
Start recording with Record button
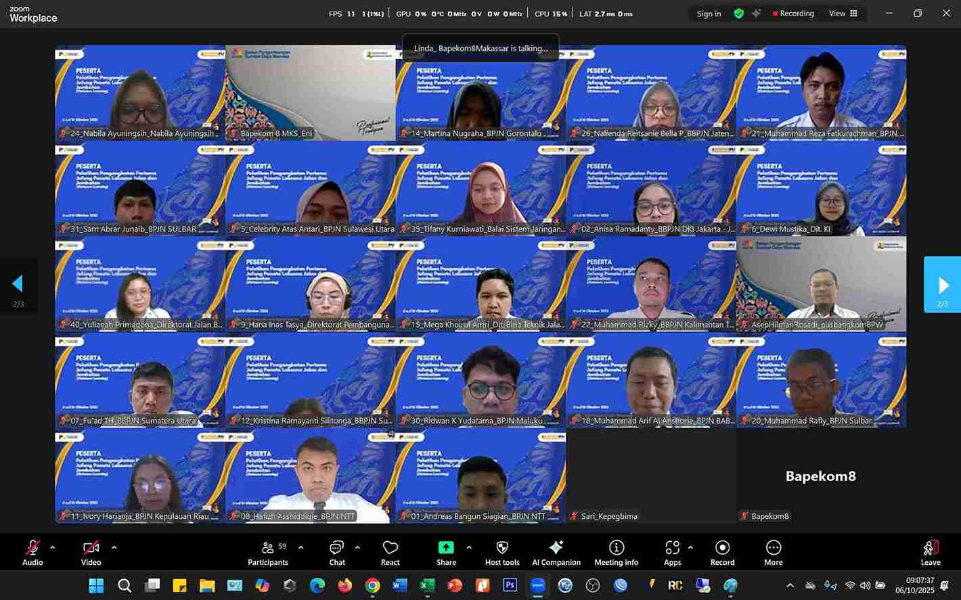pos(722,552)
